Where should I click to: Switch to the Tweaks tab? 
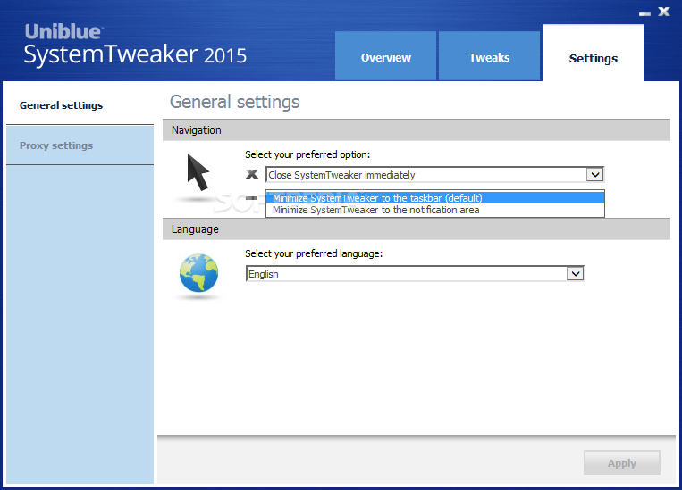click(489, 56)
